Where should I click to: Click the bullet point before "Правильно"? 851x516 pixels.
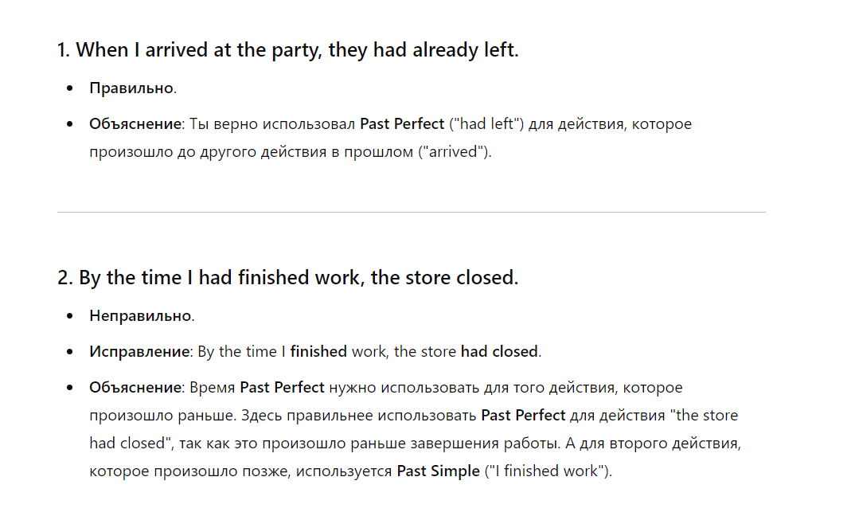pyautogui.click(x=72, y=88)
